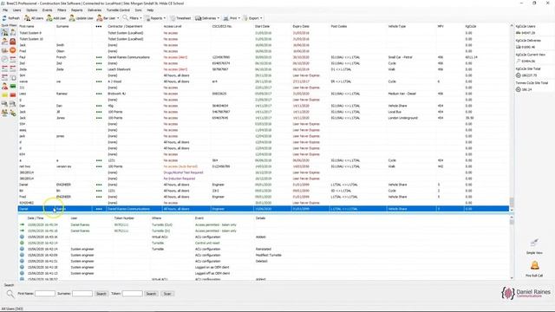
Task: Click the KgCo2e Site Total value
Action: tap(528, 75)
